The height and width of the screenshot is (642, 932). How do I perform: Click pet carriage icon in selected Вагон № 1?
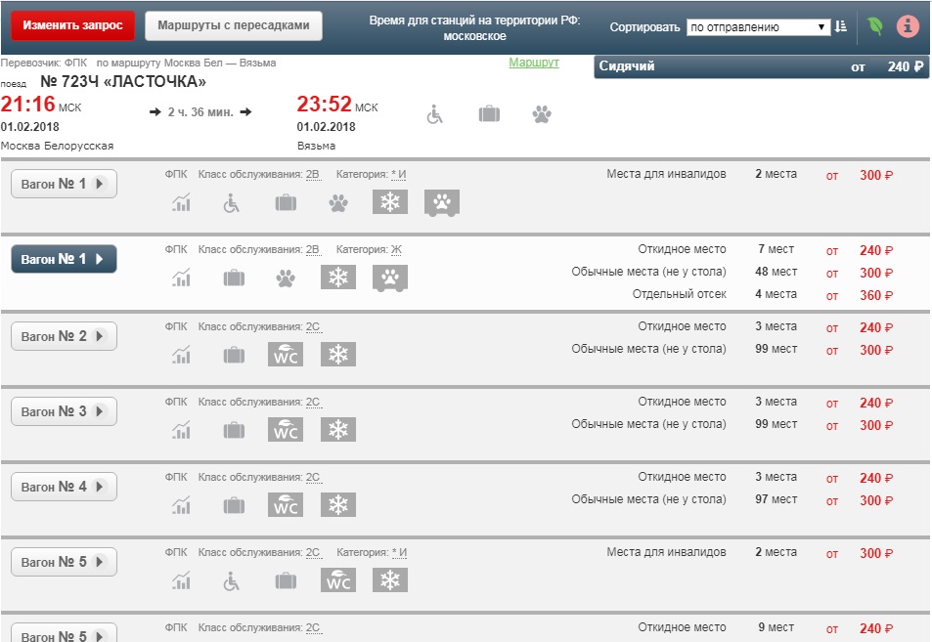click(390, 279)
